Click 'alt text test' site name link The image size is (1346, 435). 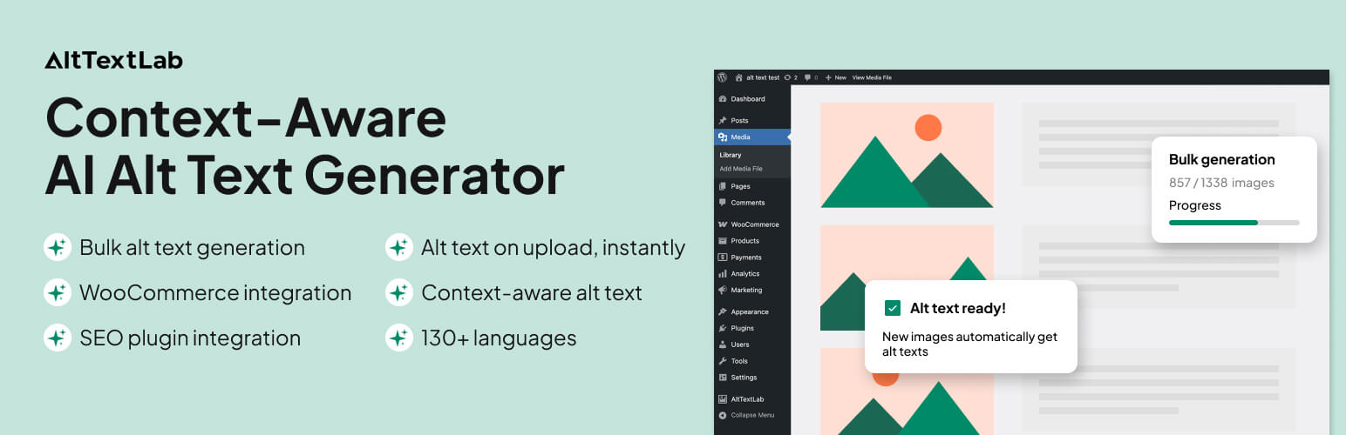pyautogui.click(x=763, y=77)
